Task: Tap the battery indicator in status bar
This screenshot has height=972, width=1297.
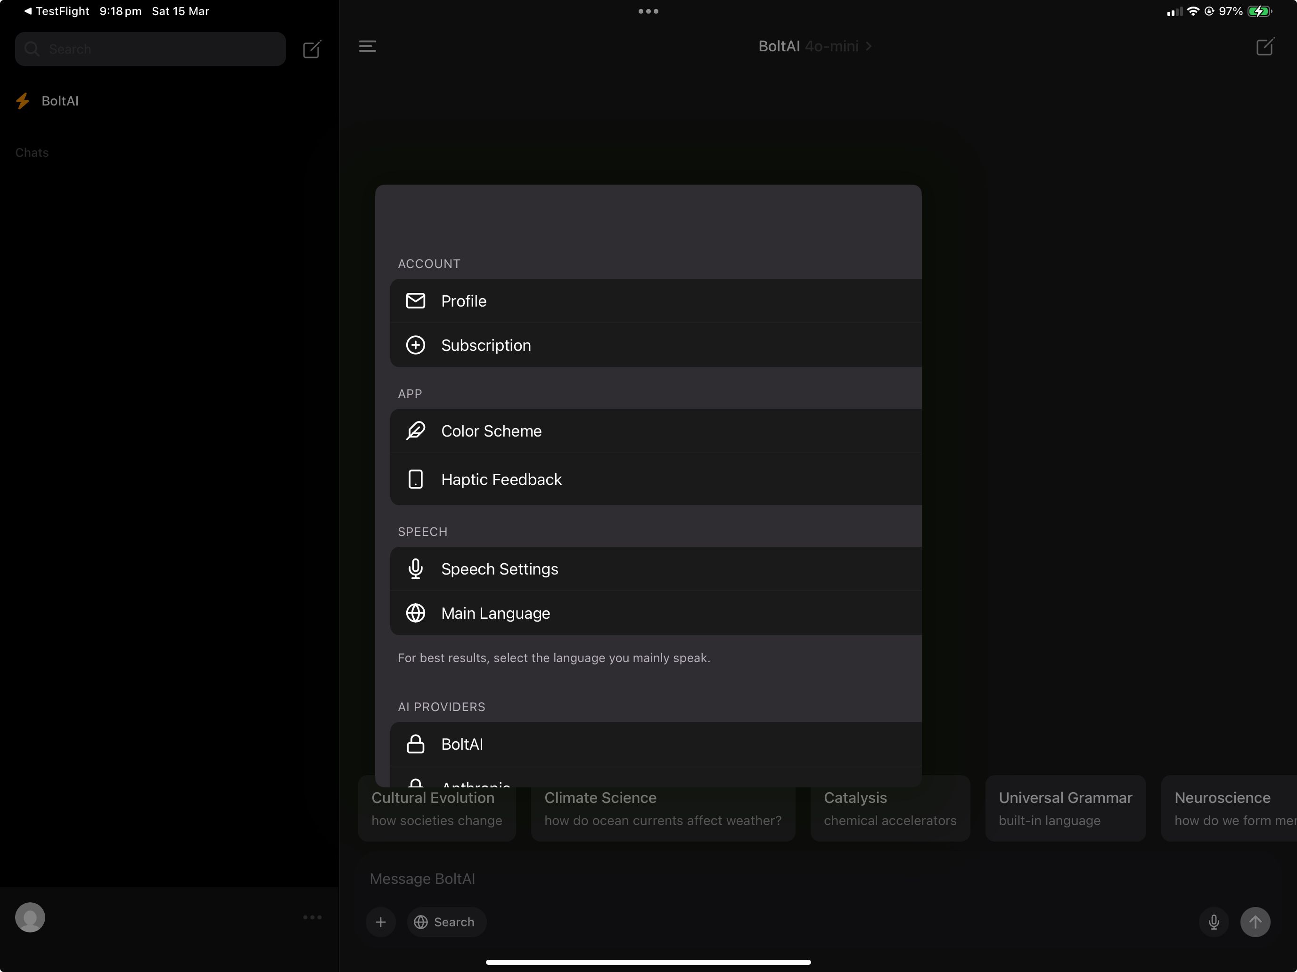Action: click(x=1259, y=11)
